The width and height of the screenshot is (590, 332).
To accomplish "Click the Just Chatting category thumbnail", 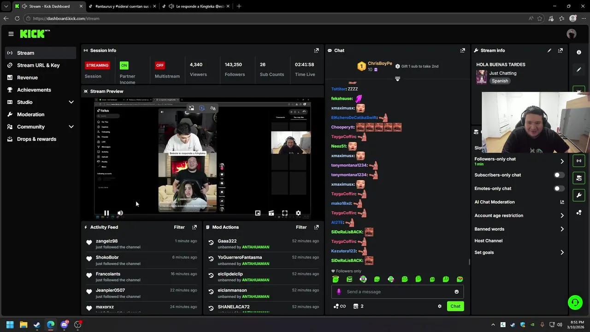I will (x=482, y=77).
